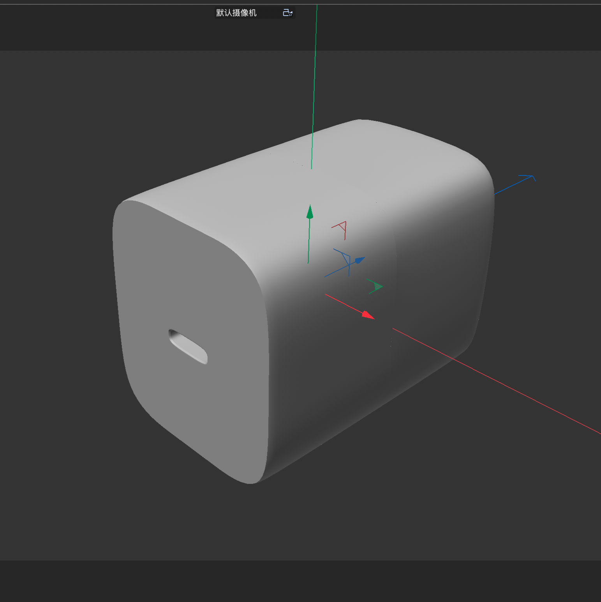The width and height of the screenshot is (601, 602).
Task: Click the small green plane-lock corner handle
Action: tap(375, 287)
